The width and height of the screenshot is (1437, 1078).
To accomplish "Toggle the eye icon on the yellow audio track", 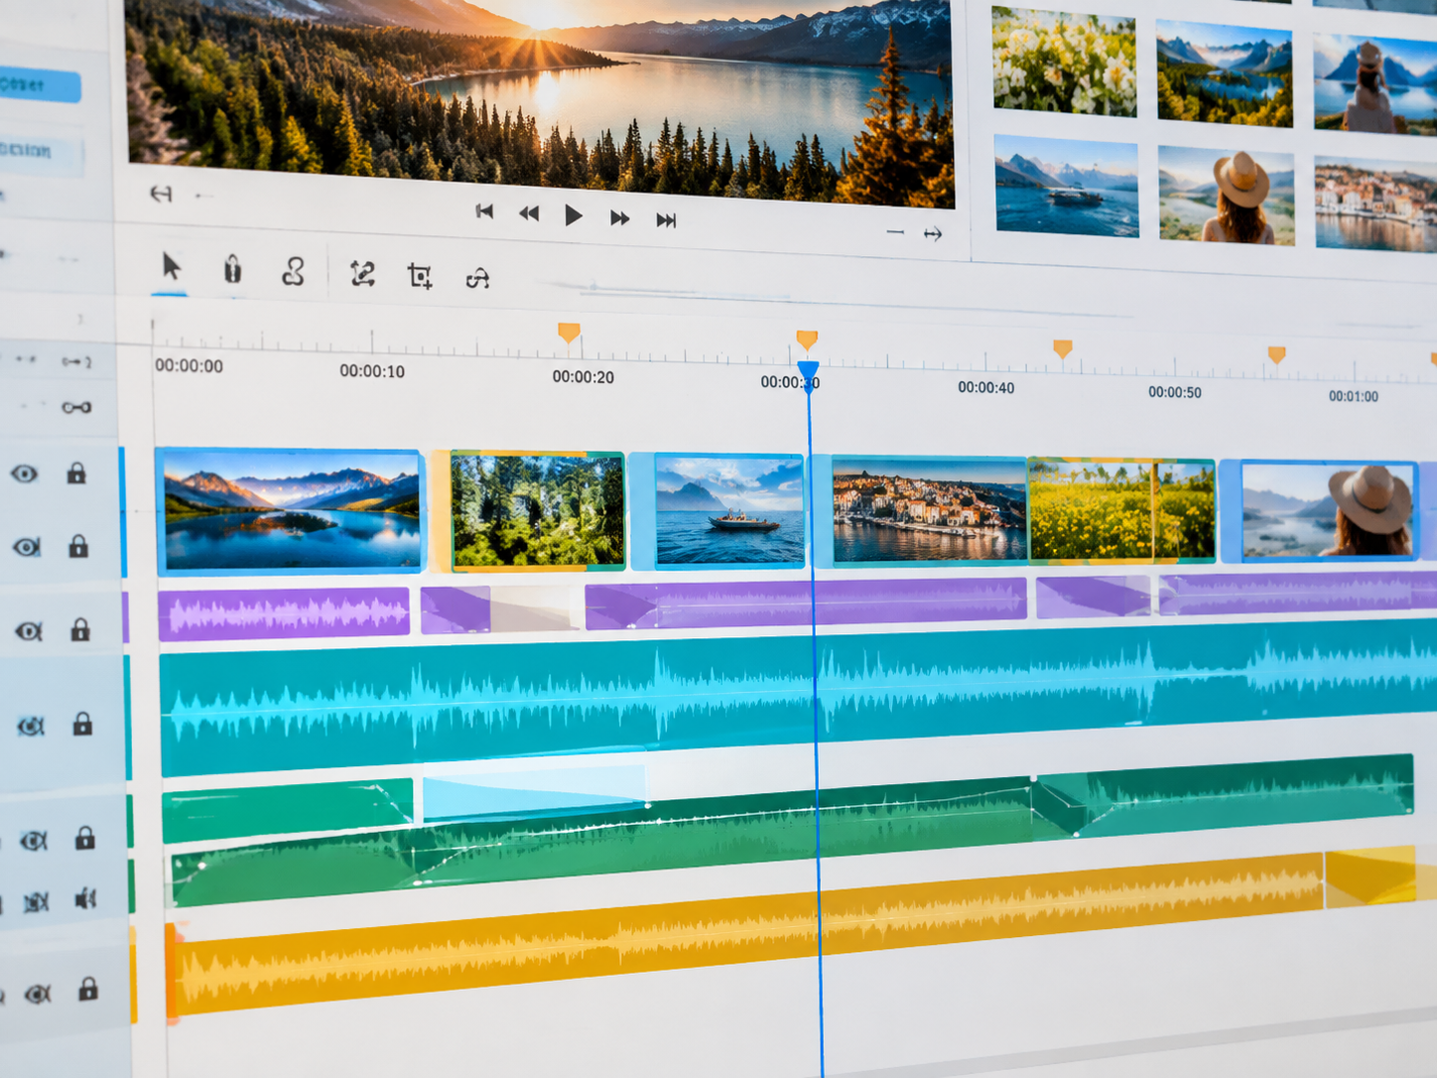I will click(x=38, y=994).
